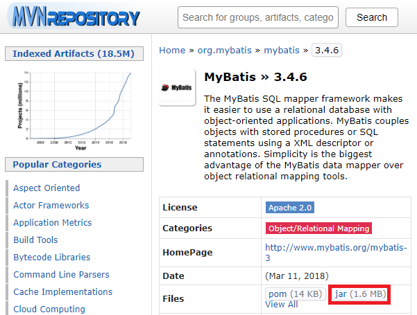Download the pom (14 KB) file
The height and width of the screenshot is (315, 417).
click(295, 294)
